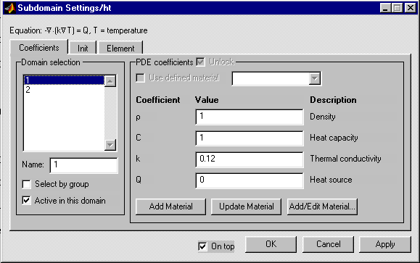Image resolution: width=420 pixels, height=263 pixels.
Task: Open the defined material dropdown
Action: (x=315, y=78)
